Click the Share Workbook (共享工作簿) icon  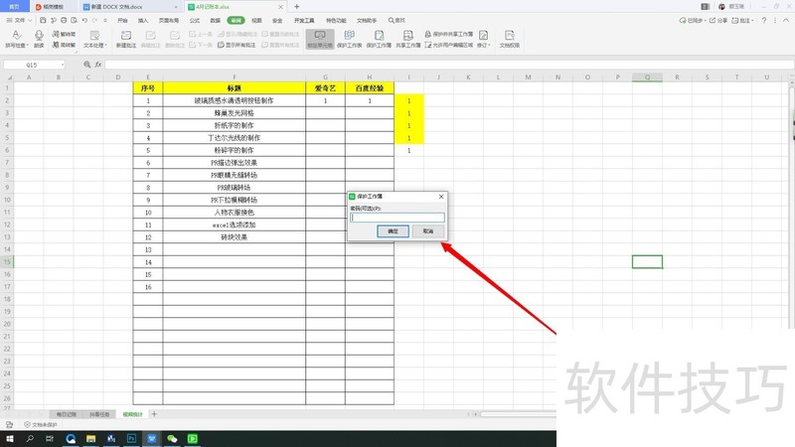point(408,35)
